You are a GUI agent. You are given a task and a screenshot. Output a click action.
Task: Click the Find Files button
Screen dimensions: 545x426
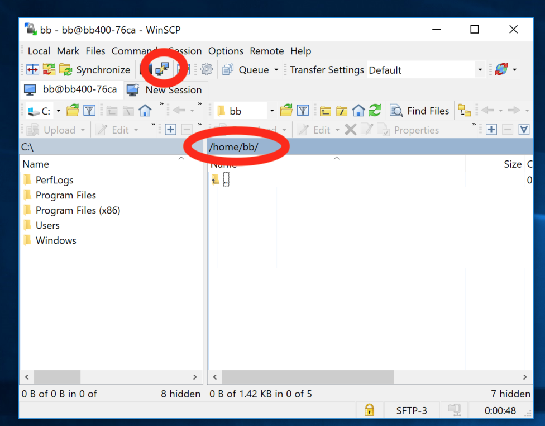point(420,111)
